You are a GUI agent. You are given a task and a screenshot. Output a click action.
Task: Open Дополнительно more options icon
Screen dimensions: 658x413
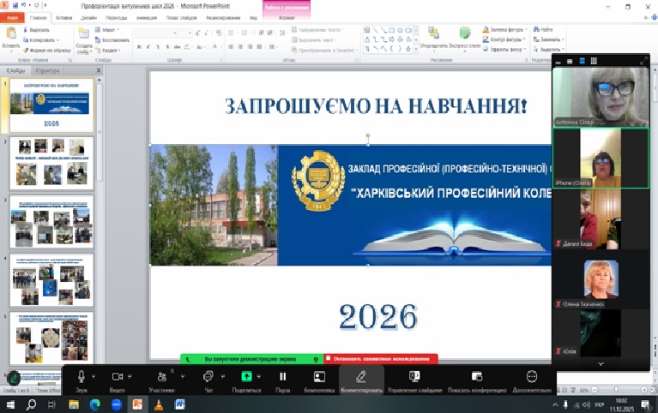tap(532, 377)
